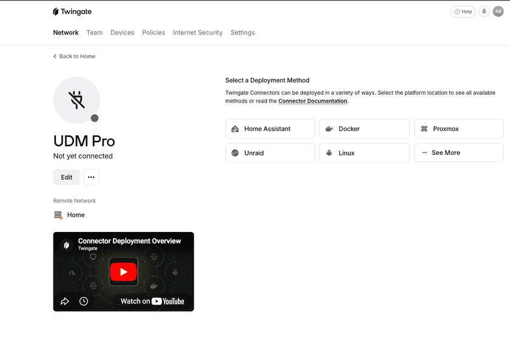This screenshot has width=510, height=345.
Task: Click the Unraid circle icon
Action: pos(235,153)
